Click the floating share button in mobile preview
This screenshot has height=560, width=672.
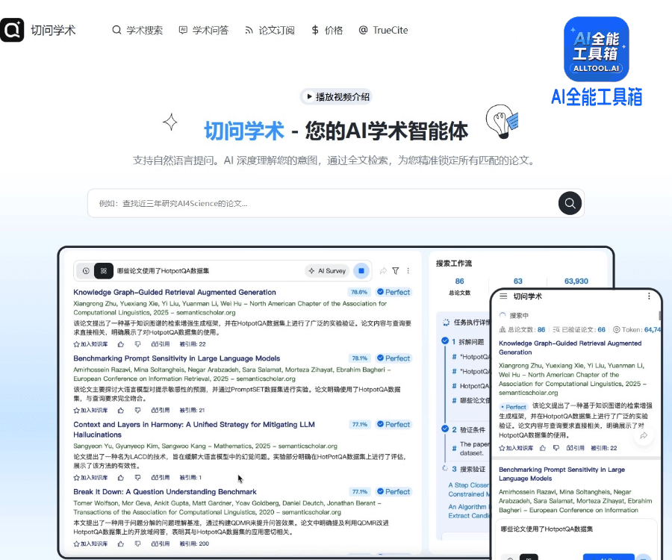click(x=644, y=436)
